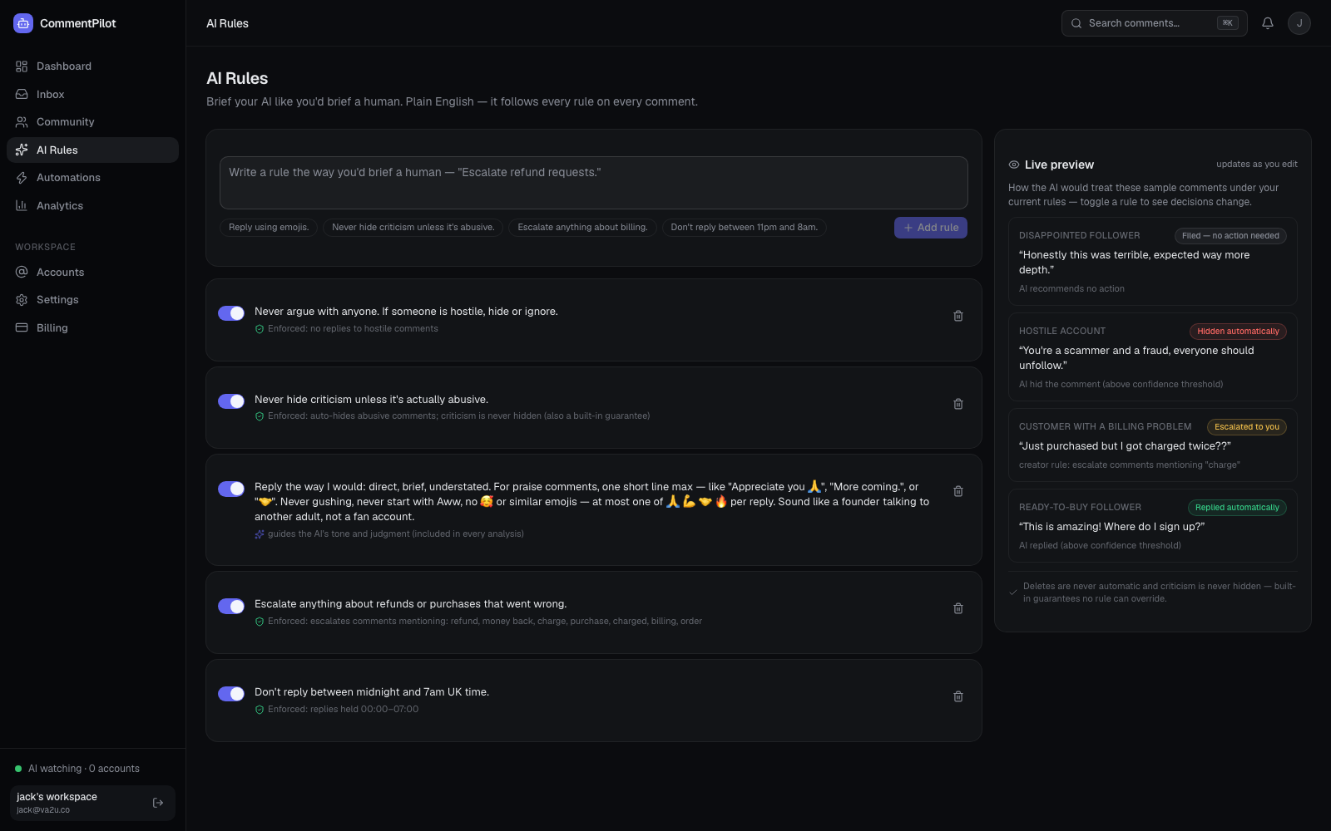Image resolution: width=1331 pixels, height=831 pixels.
Task: Pick the 'Reply using emojis.' suggestion chip
Action: (x=269, y=228)
